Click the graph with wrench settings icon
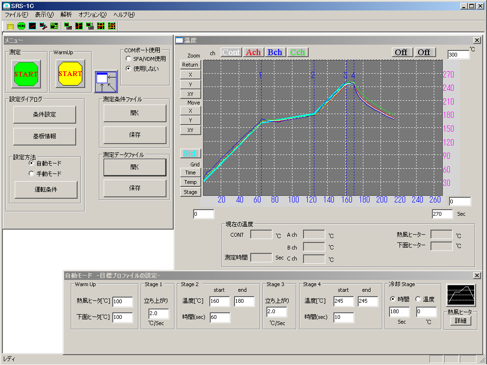The width and height of the screenshot is (487, 365). 43,26
